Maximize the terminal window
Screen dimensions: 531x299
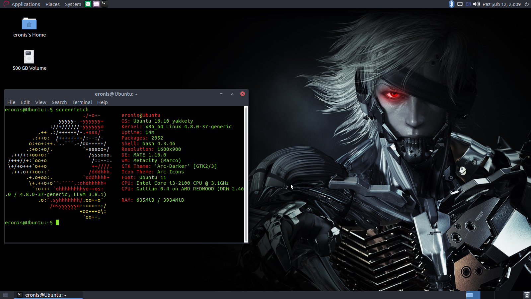pyautogui.click(x=232, y=94)
